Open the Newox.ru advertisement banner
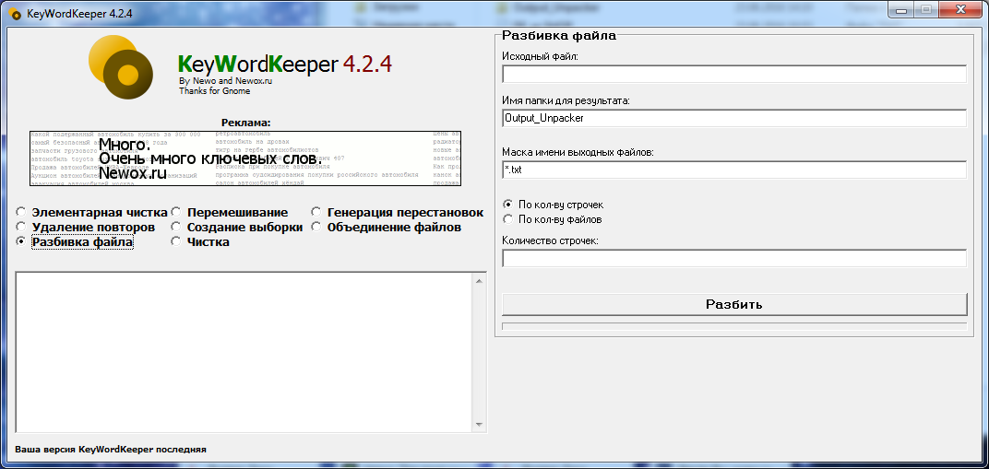989x469 pixels. pyautogui.click(x=245, y=157)
